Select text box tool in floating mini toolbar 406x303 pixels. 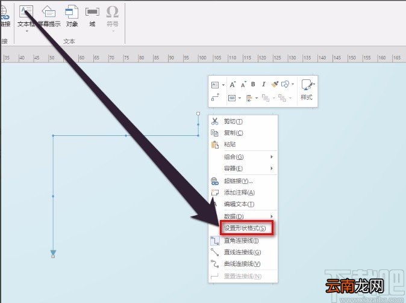coord(215,85)
